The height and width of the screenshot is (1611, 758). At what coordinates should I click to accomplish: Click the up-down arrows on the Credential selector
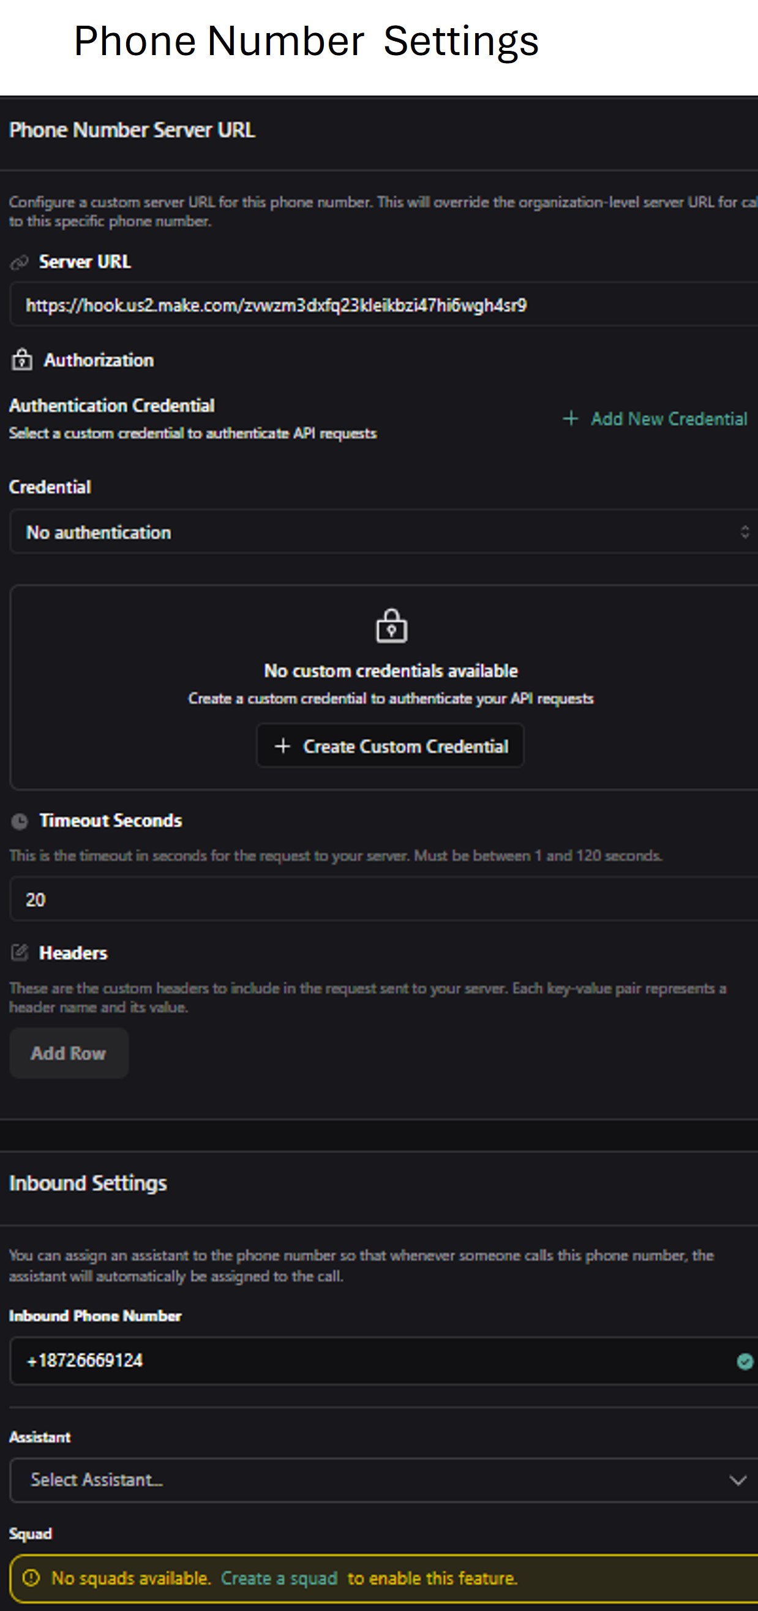tap(745, 532)
